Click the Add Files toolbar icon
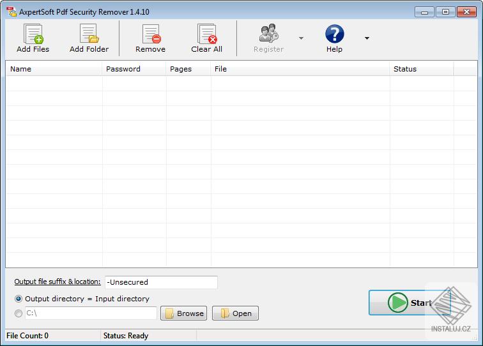Screen dimensions: 483x346 tap(33, 34)
